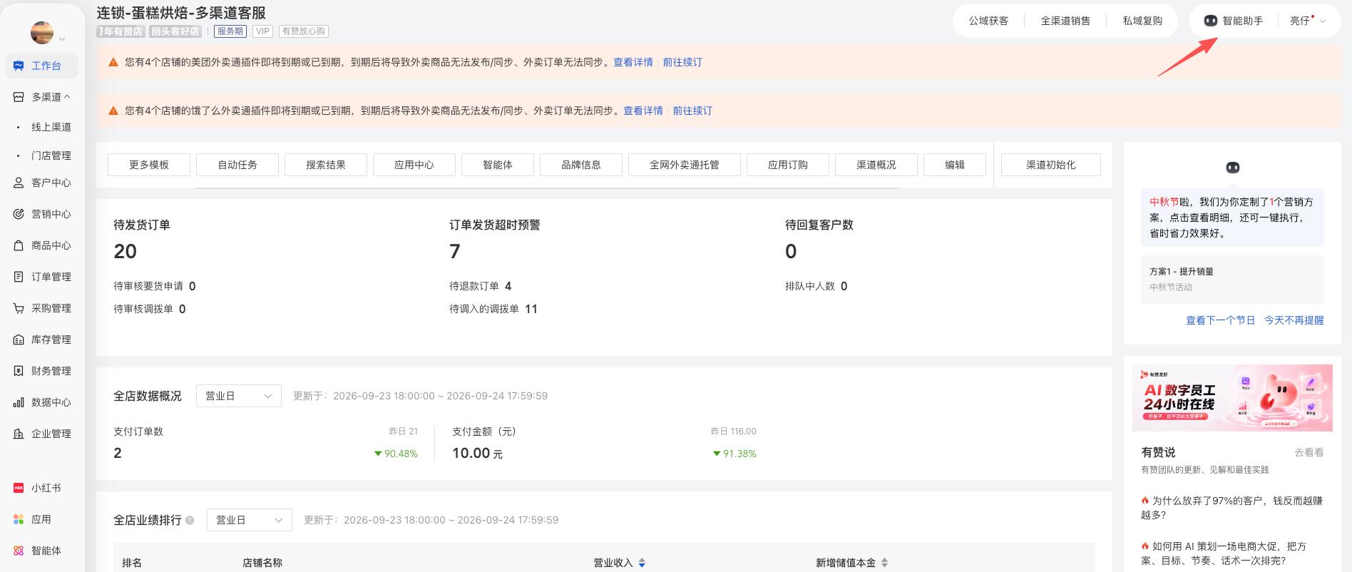
Task: Click the 全网外卖通托管 button
Action: click(685, 165)
